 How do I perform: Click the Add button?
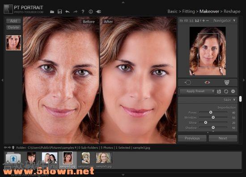13,21
